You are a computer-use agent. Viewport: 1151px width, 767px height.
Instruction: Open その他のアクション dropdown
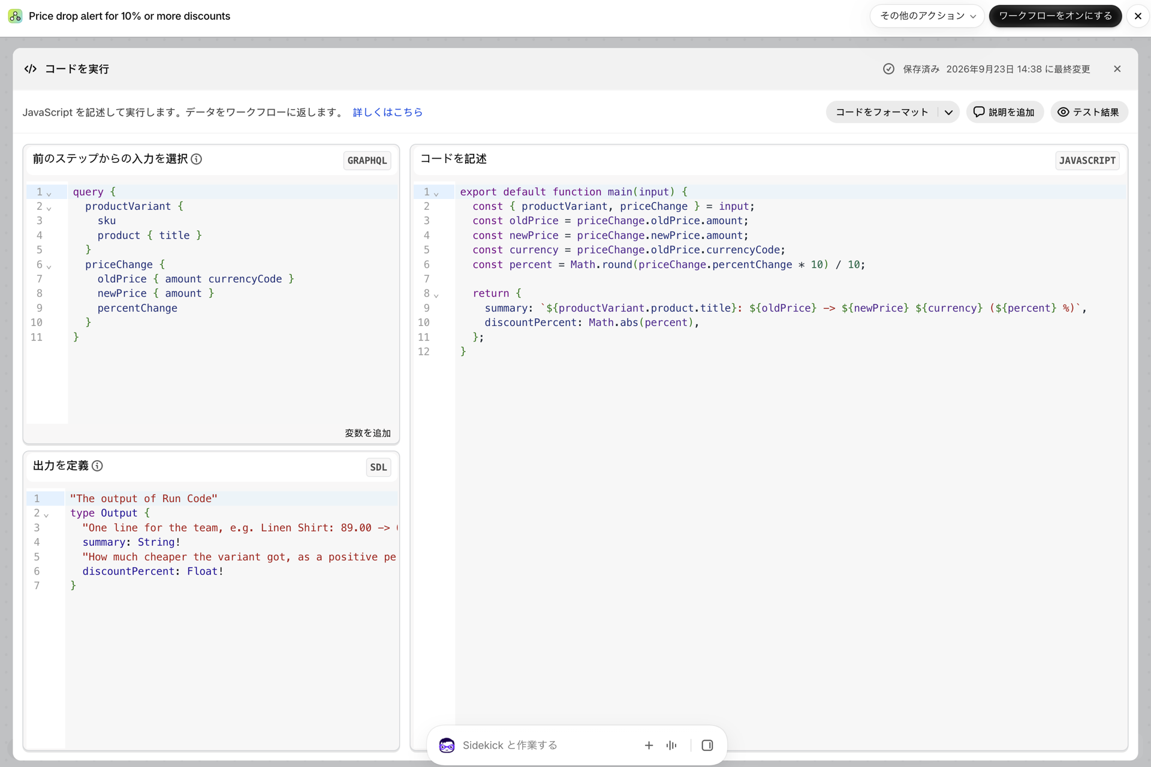[927, 16]
